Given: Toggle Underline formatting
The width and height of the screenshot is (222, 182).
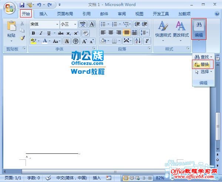Looking at the screenshot, I should pos(49,33).
